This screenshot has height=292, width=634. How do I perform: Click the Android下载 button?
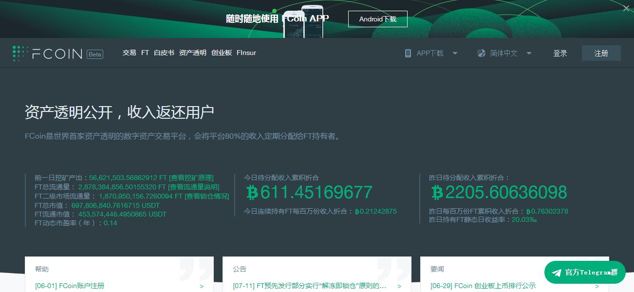click(x=378, y=19)
